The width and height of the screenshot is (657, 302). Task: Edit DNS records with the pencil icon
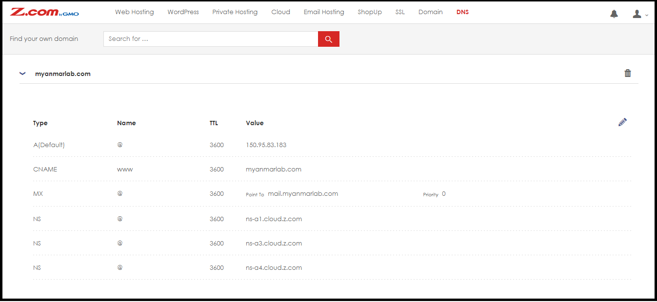tap(622, 122)
